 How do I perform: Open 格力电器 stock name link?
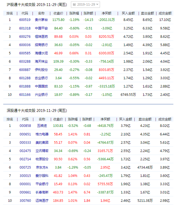(x=42, y=134)
